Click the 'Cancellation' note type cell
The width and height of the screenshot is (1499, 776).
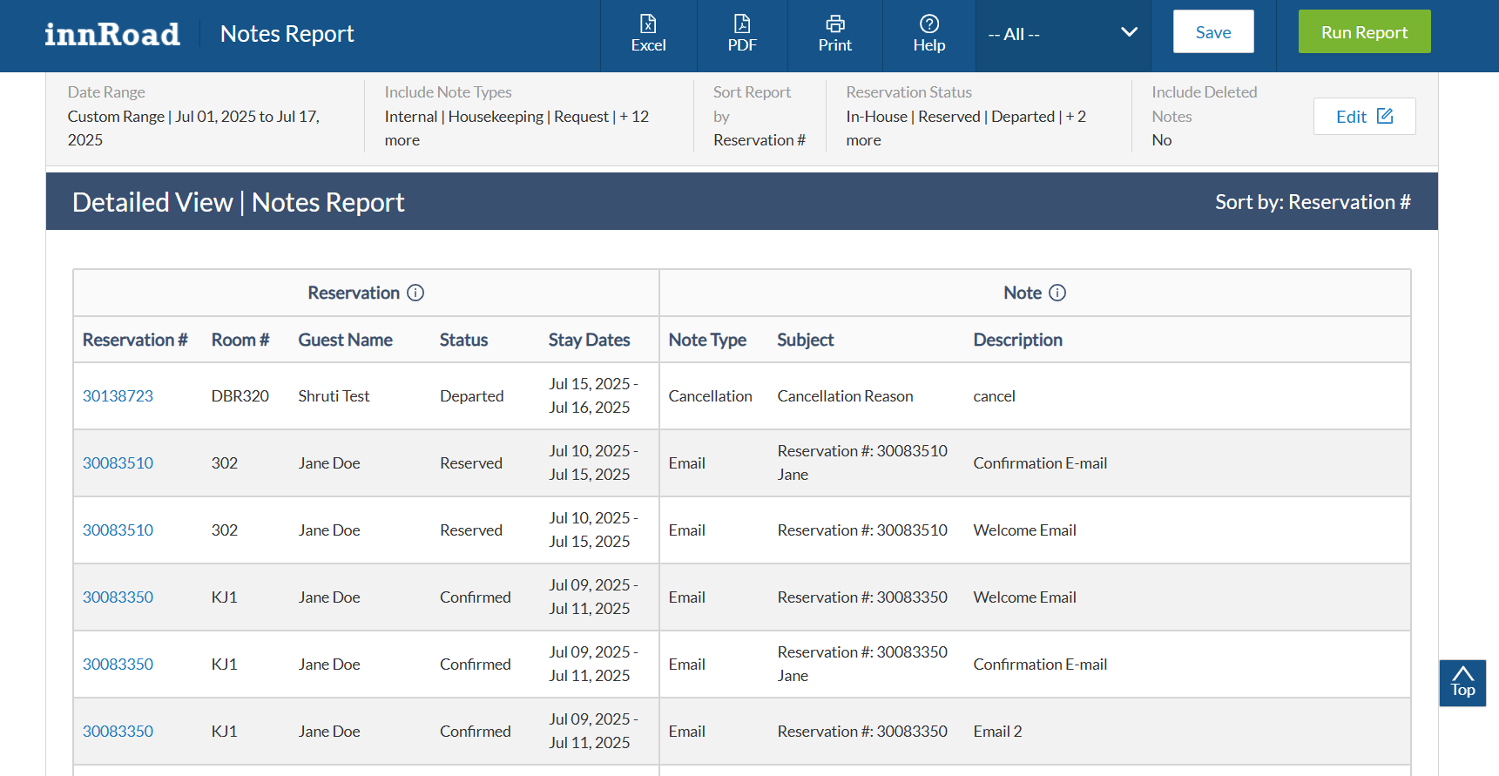tap(711, 396)
